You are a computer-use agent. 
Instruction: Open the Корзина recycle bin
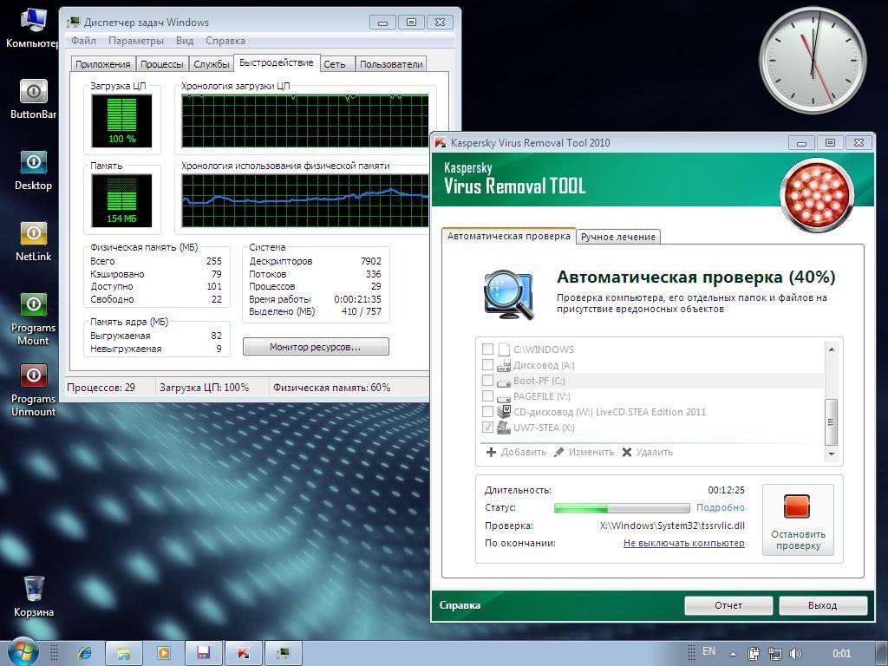34,597
